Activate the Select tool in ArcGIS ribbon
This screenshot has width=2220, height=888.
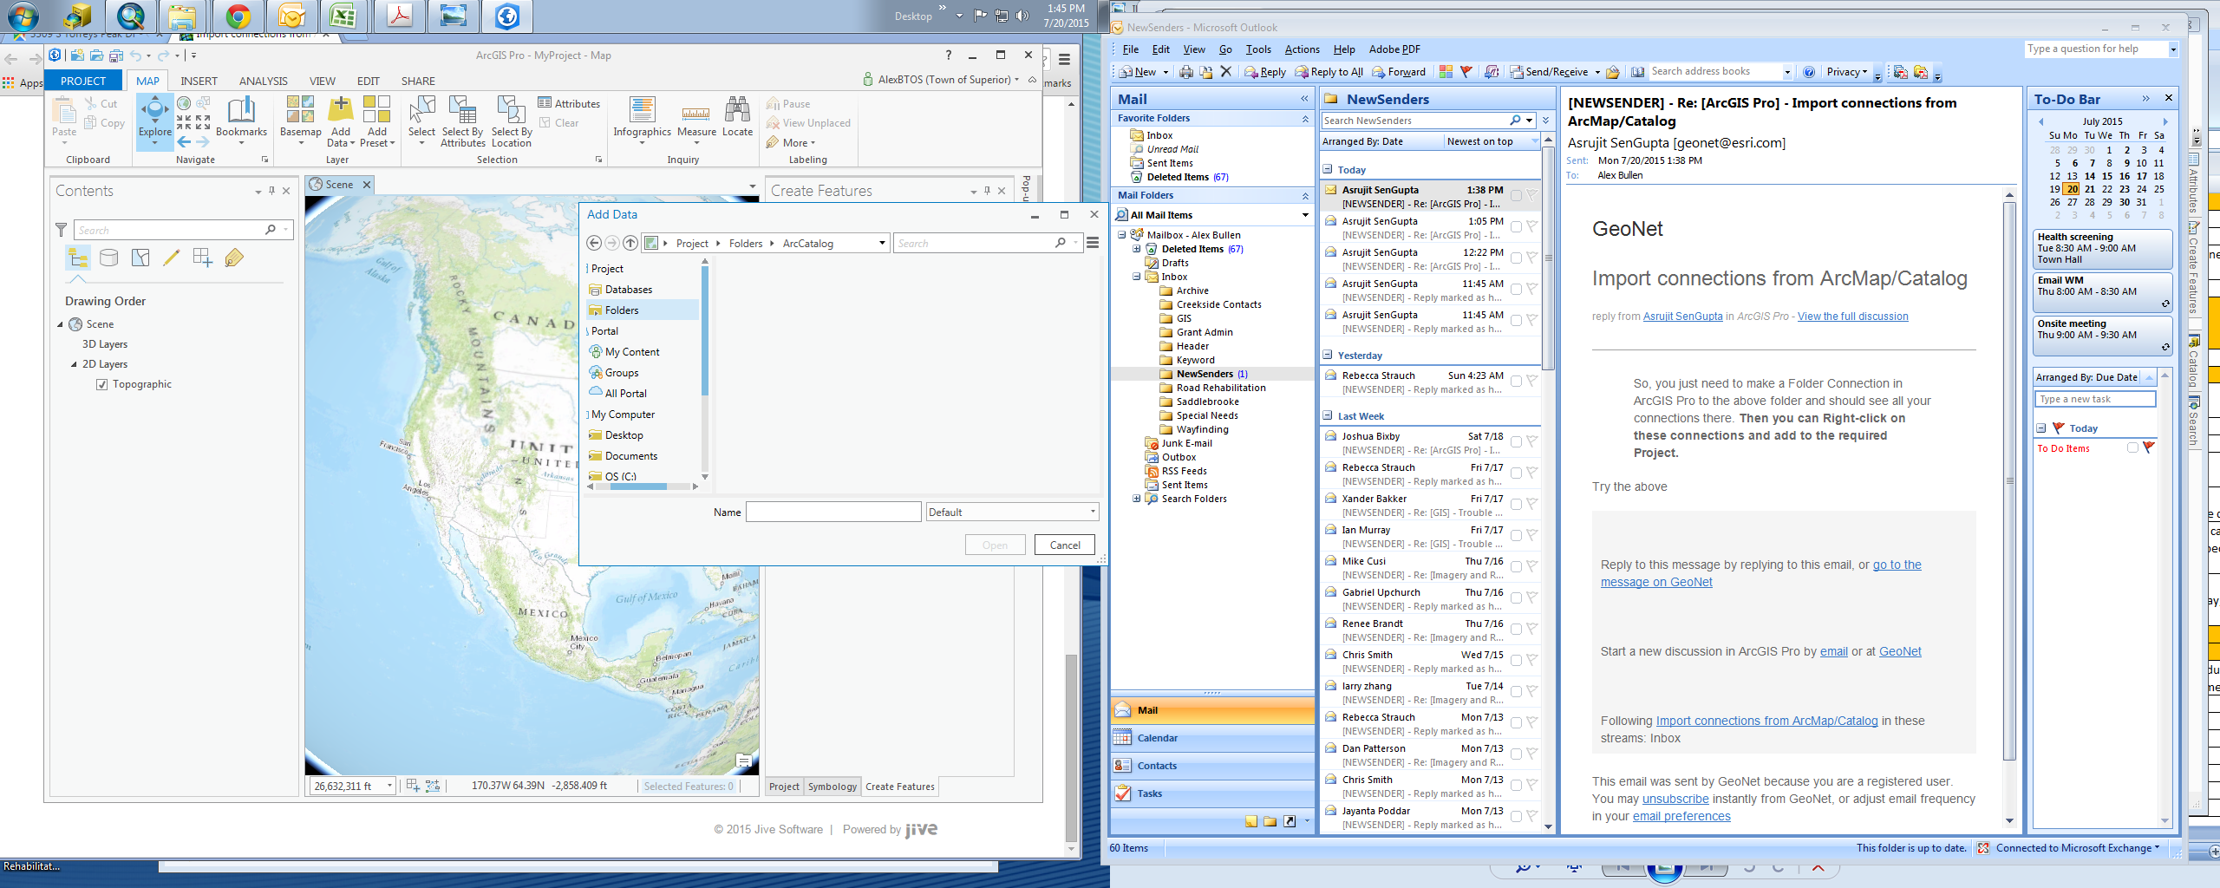(421, 118)
